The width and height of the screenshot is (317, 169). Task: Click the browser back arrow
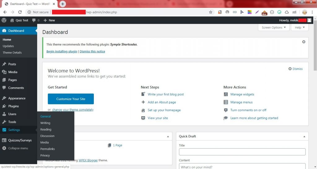5,12
